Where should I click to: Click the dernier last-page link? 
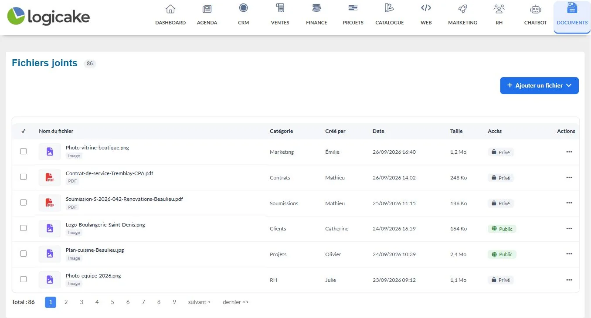[x=236, y=302]
